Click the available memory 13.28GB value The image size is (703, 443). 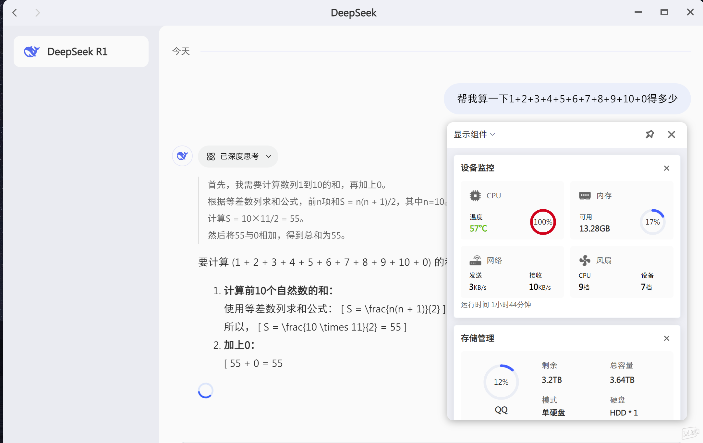595,228
